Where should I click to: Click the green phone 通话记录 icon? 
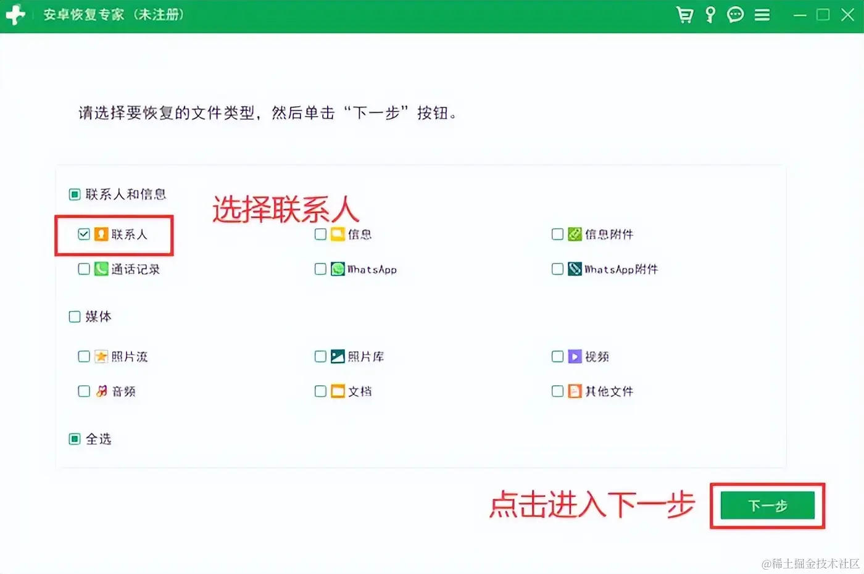coord(101,269)
